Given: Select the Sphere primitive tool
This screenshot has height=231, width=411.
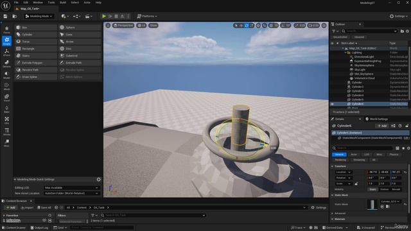Looking at the screenshot, I should (x=80, y=28).
